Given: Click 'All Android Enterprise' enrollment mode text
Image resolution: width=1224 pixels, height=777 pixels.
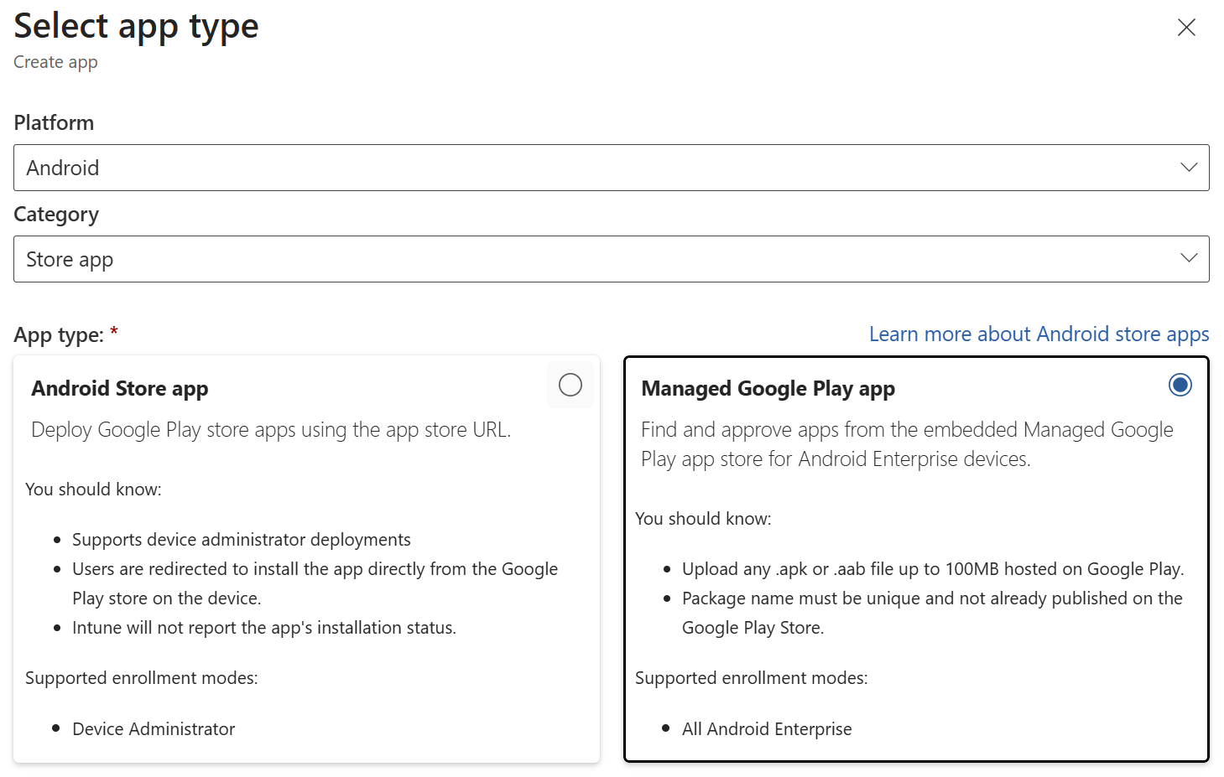Looking at the screenshot, I should tap(767, 729).
